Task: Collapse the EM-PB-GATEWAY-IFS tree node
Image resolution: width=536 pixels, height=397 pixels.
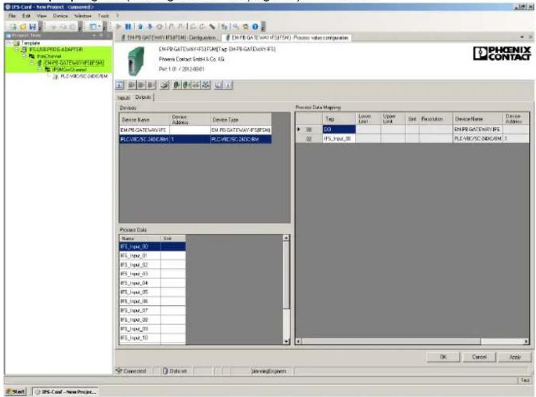Action: coord(32,63)
